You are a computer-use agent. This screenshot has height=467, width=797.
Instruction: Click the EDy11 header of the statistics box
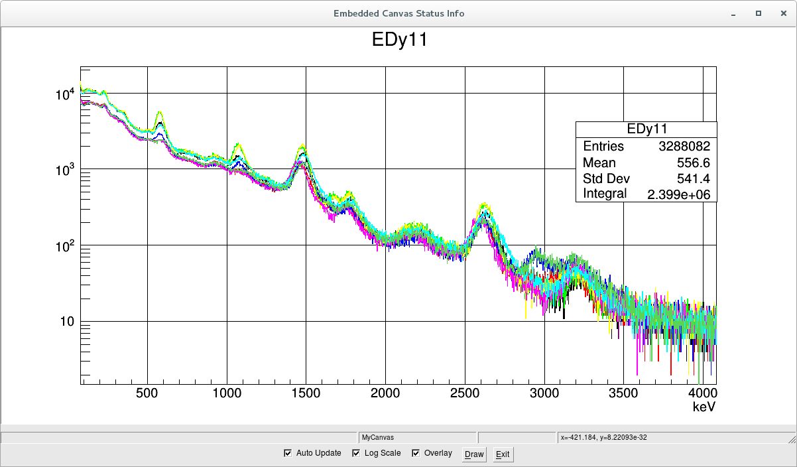point(646,129)
